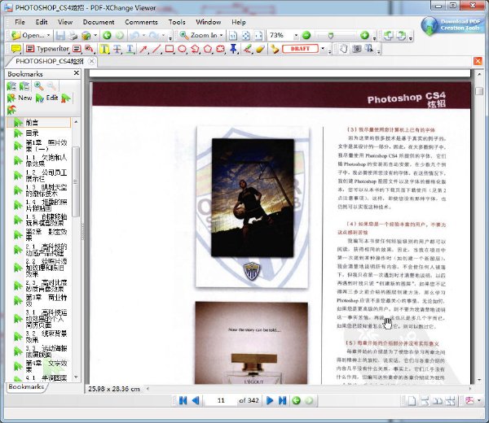Select the Line drawing tool
489x423 pixels.
[156, 49]
